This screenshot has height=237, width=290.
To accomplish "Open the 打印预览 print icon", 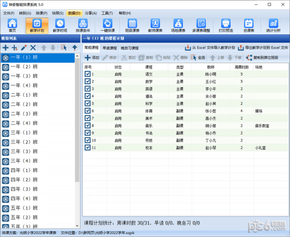I will pos(226,26).
